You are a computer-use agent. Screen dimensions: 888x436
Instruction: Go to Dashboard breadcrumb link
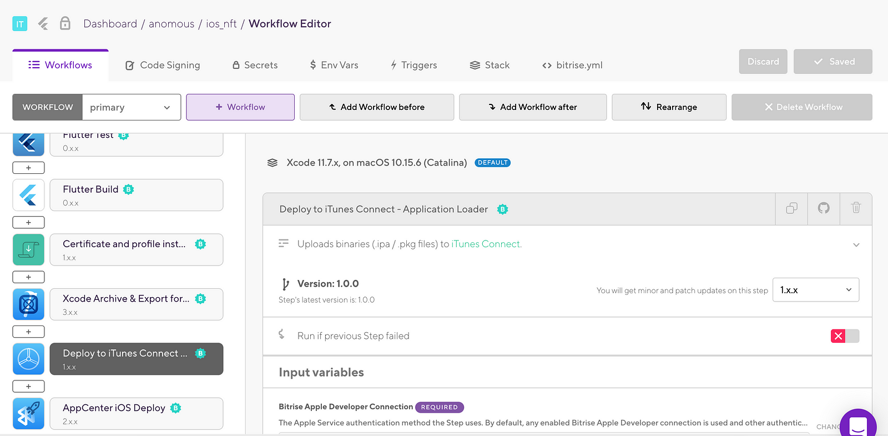click(x=110, y=24)
